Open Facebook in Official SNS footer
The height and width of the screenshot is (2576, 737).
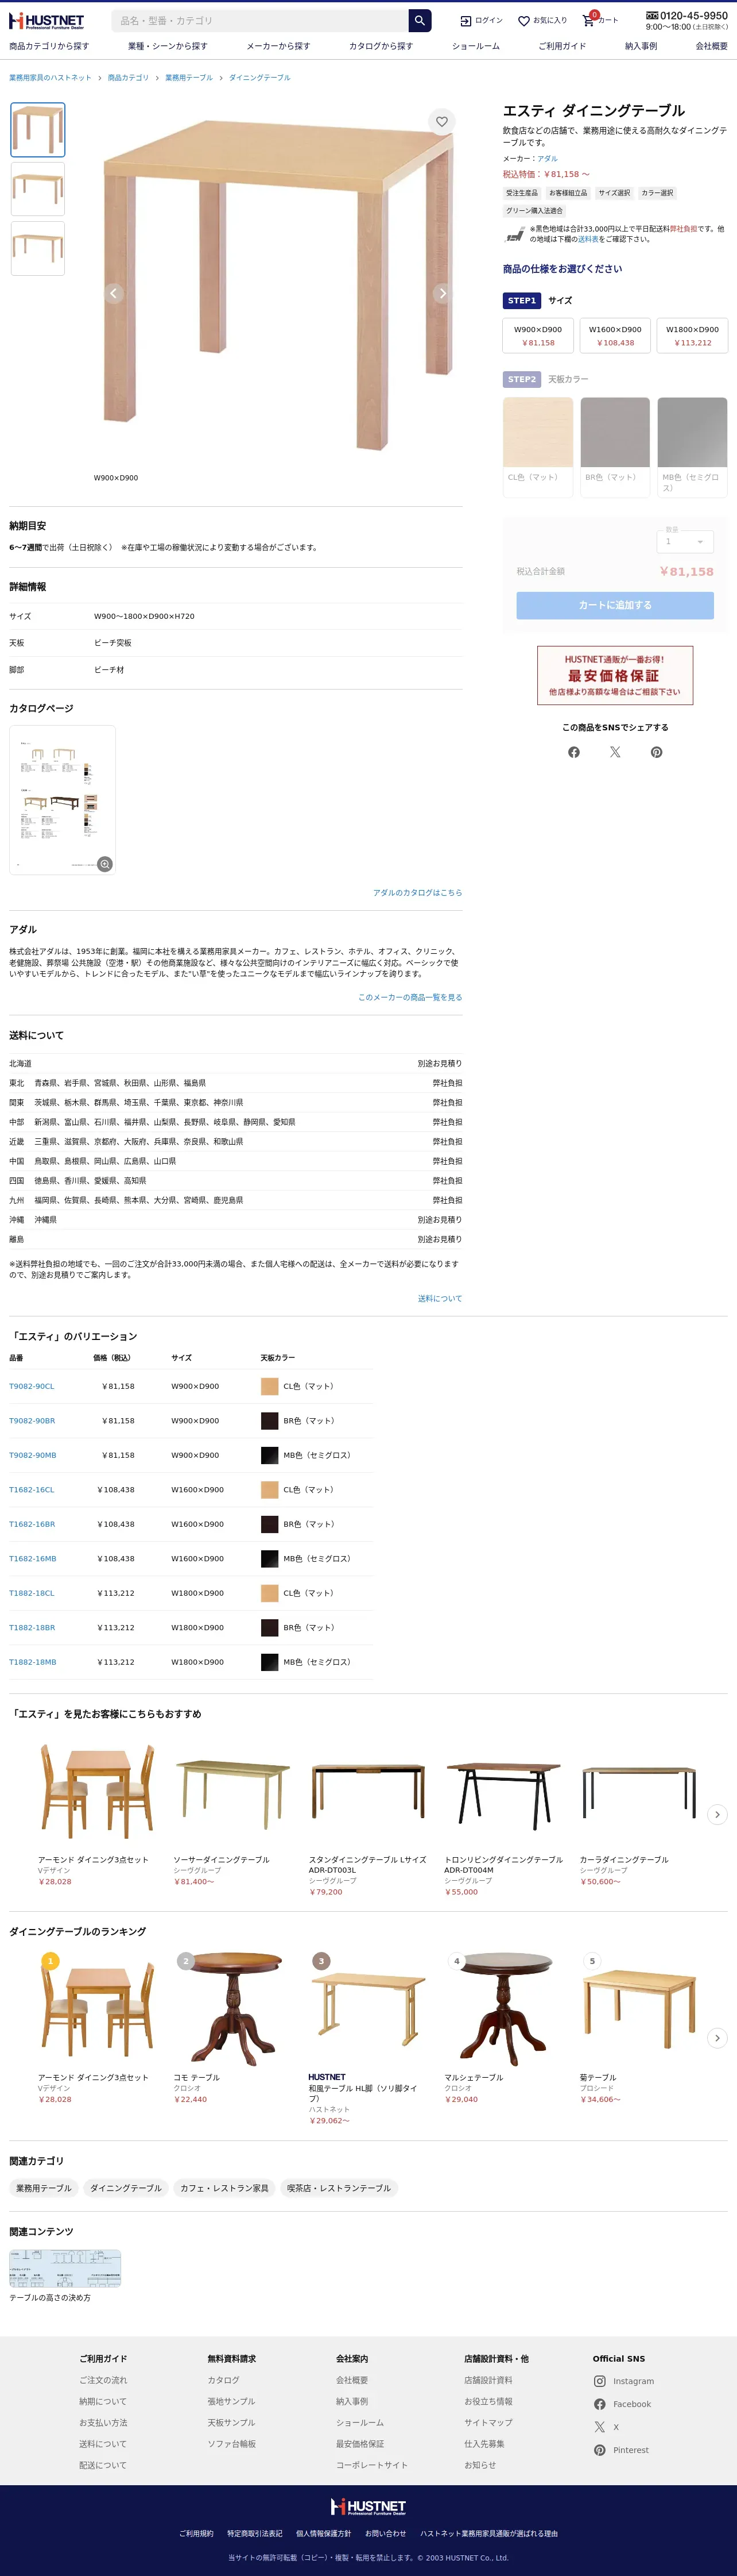click(x=622, y=2404)
